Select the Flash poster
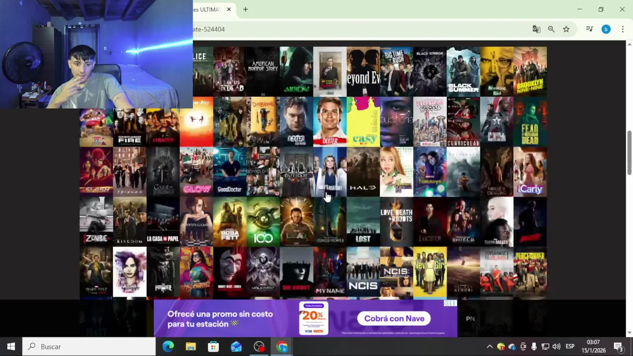633x356 pixels. coord(96,172)
